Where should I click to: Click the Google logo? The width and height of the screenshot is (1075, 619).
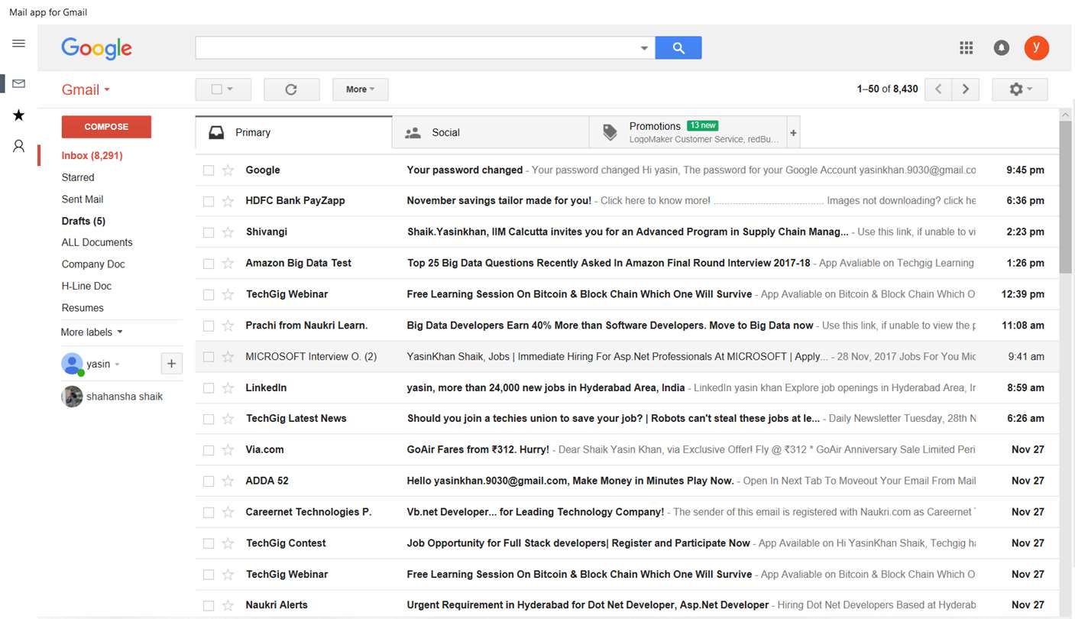(x=97, y=48)
